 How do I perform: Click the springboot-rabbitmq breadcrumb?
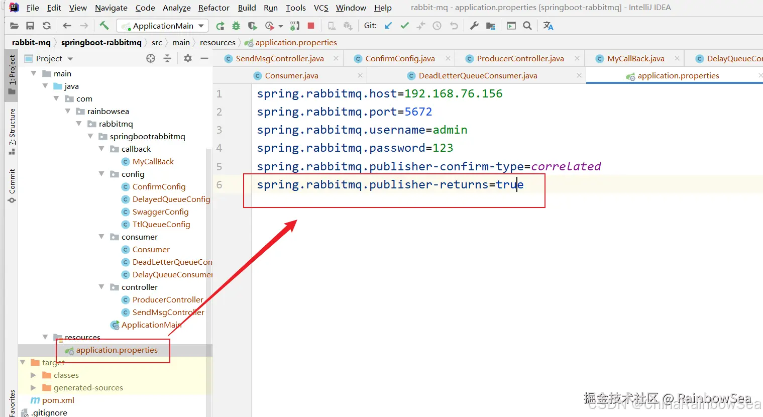(101, 42)
